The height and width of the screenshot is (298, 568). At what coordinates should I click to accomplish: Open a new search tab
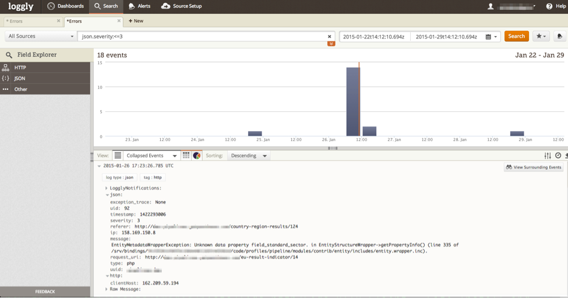136,21
